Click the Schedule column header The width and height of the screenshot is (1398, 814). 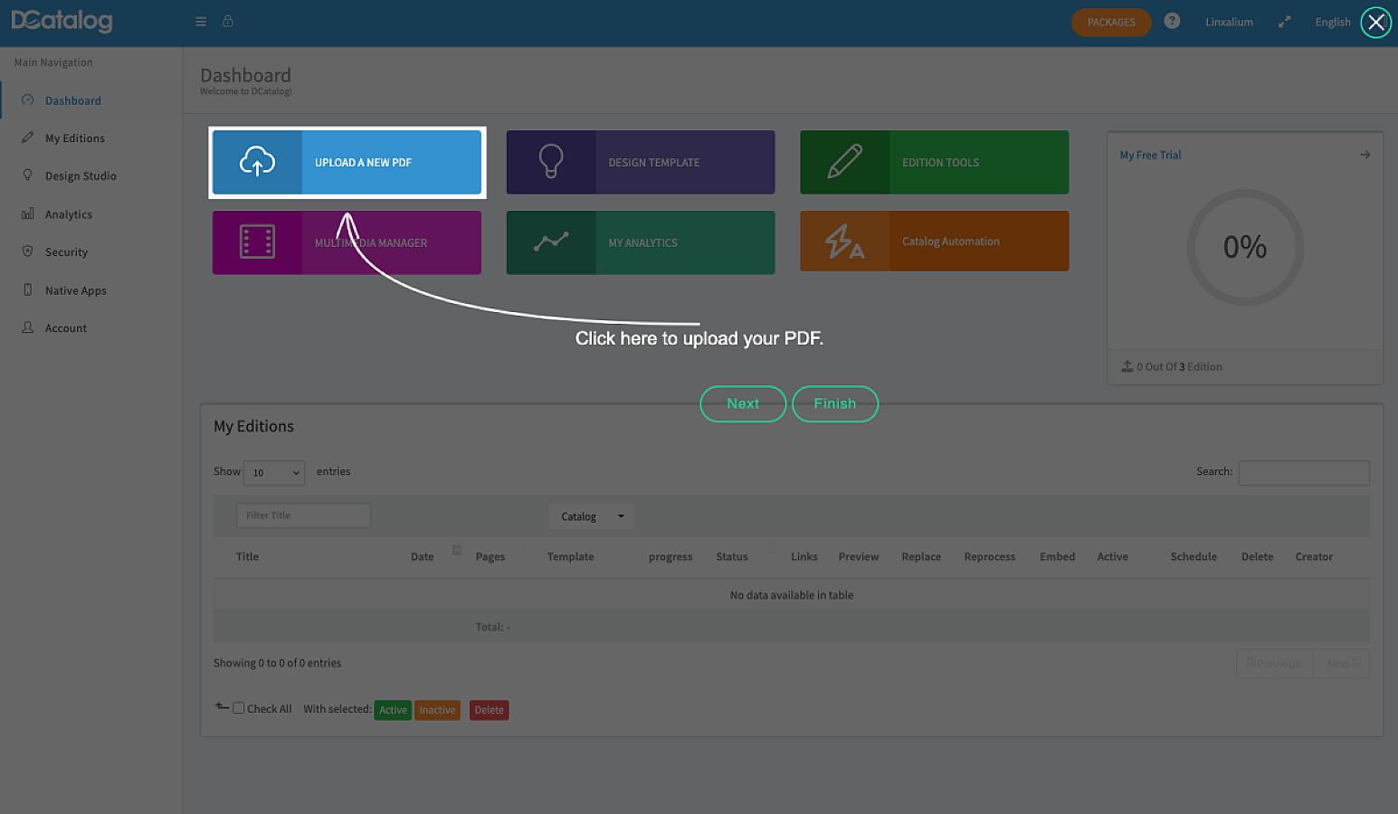(x=1194, y=556)
